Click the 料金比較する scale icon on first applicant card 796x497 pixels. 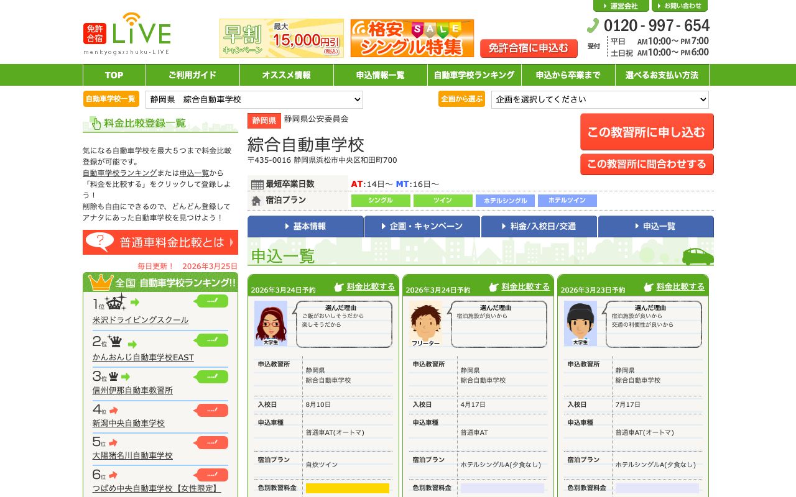point(338,286)
